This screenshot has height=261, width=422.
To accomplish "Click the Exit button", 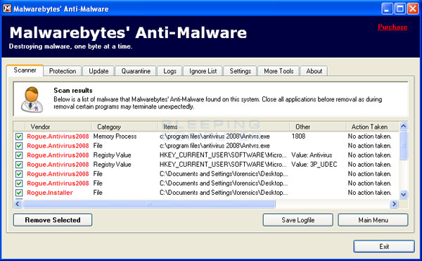I will [x=384, y=246].
